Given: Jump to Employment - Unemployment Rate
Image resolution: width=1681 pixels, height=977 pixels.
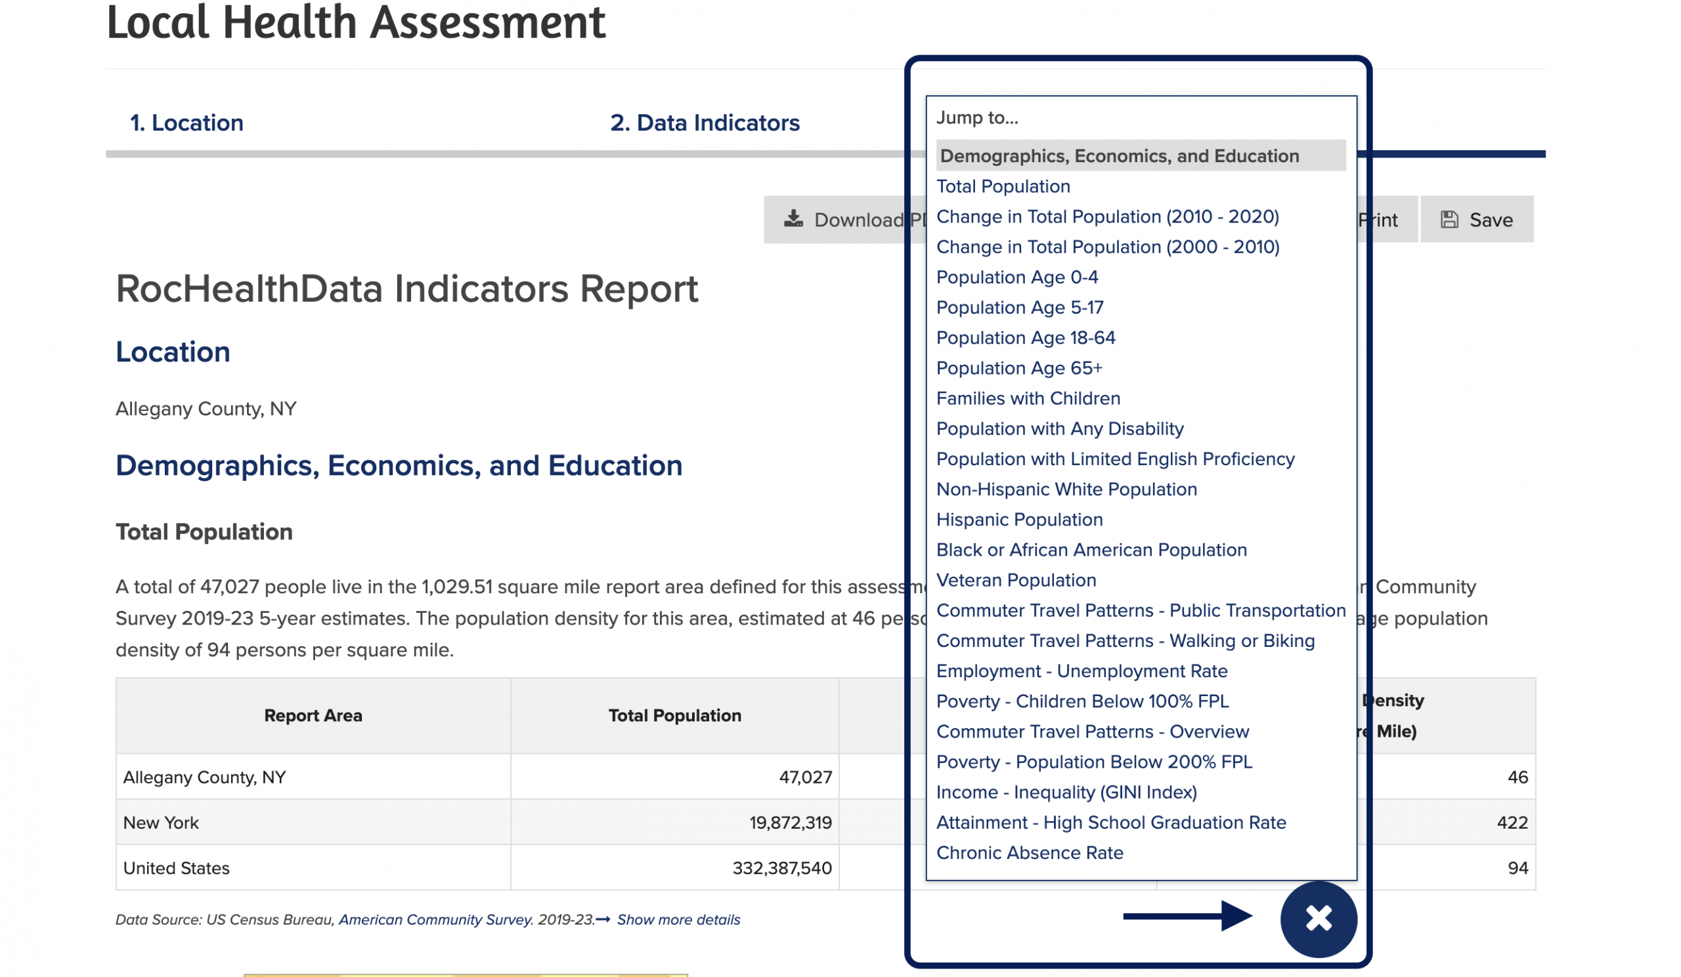Looking at the screenshot, I should click(1081, 671).
